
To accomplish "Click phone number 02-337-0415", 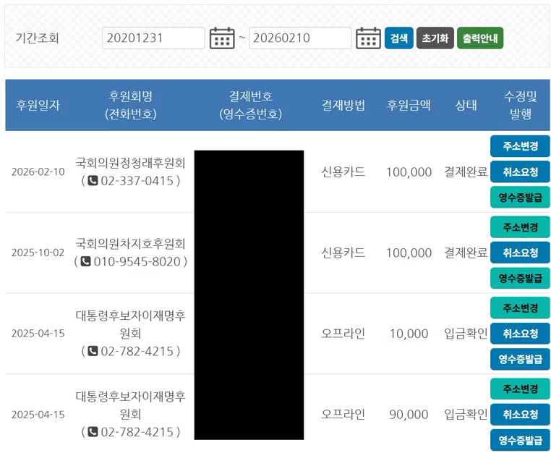I will 137,181.
